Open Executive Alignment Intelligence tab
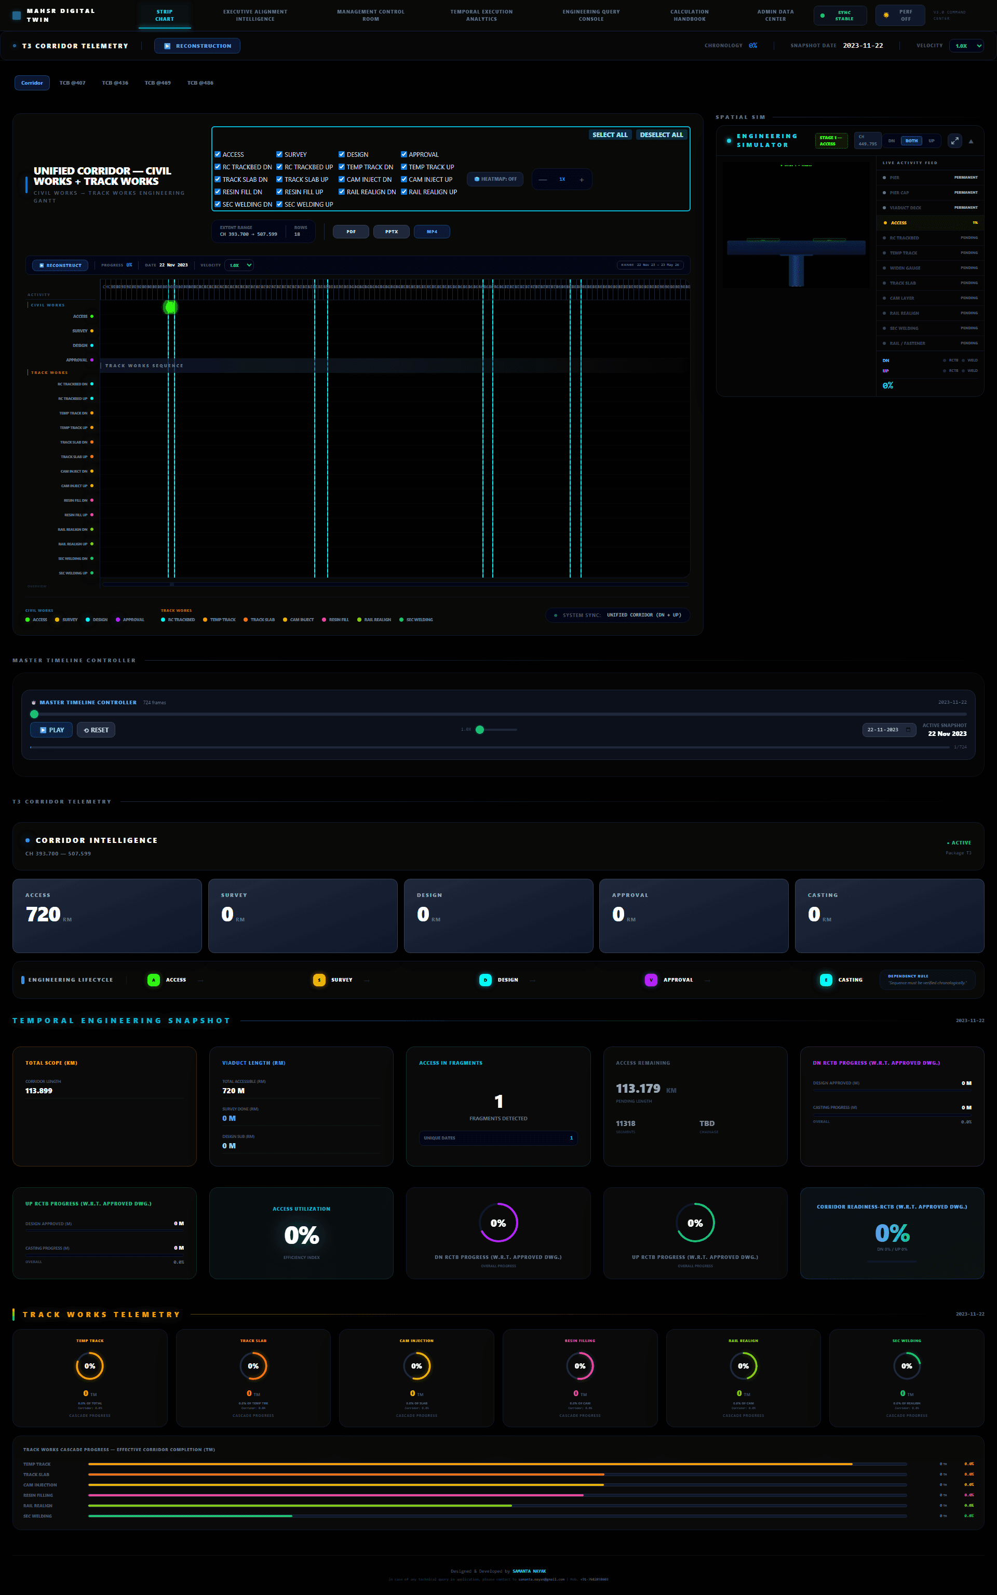Screen dimensions: 997x1595 [255, 15]
